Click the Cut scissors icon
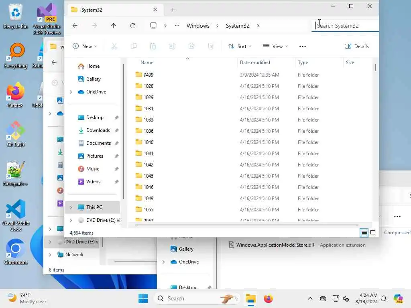411x308 pixels. [x=114, y=47]
